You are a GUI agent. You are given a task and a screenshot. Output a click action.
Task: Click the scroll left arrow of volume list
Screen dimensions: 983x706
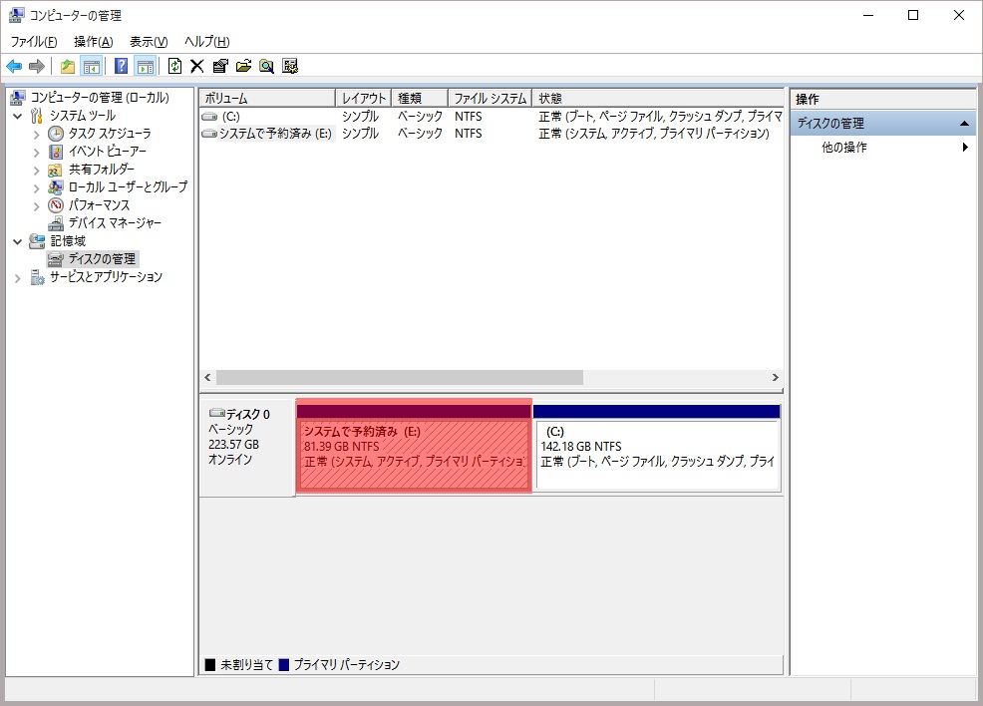pyautogui.click(x=208, y=378)
